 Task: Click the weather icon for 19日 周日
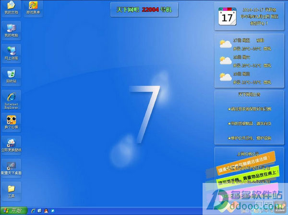pos(226,77)
